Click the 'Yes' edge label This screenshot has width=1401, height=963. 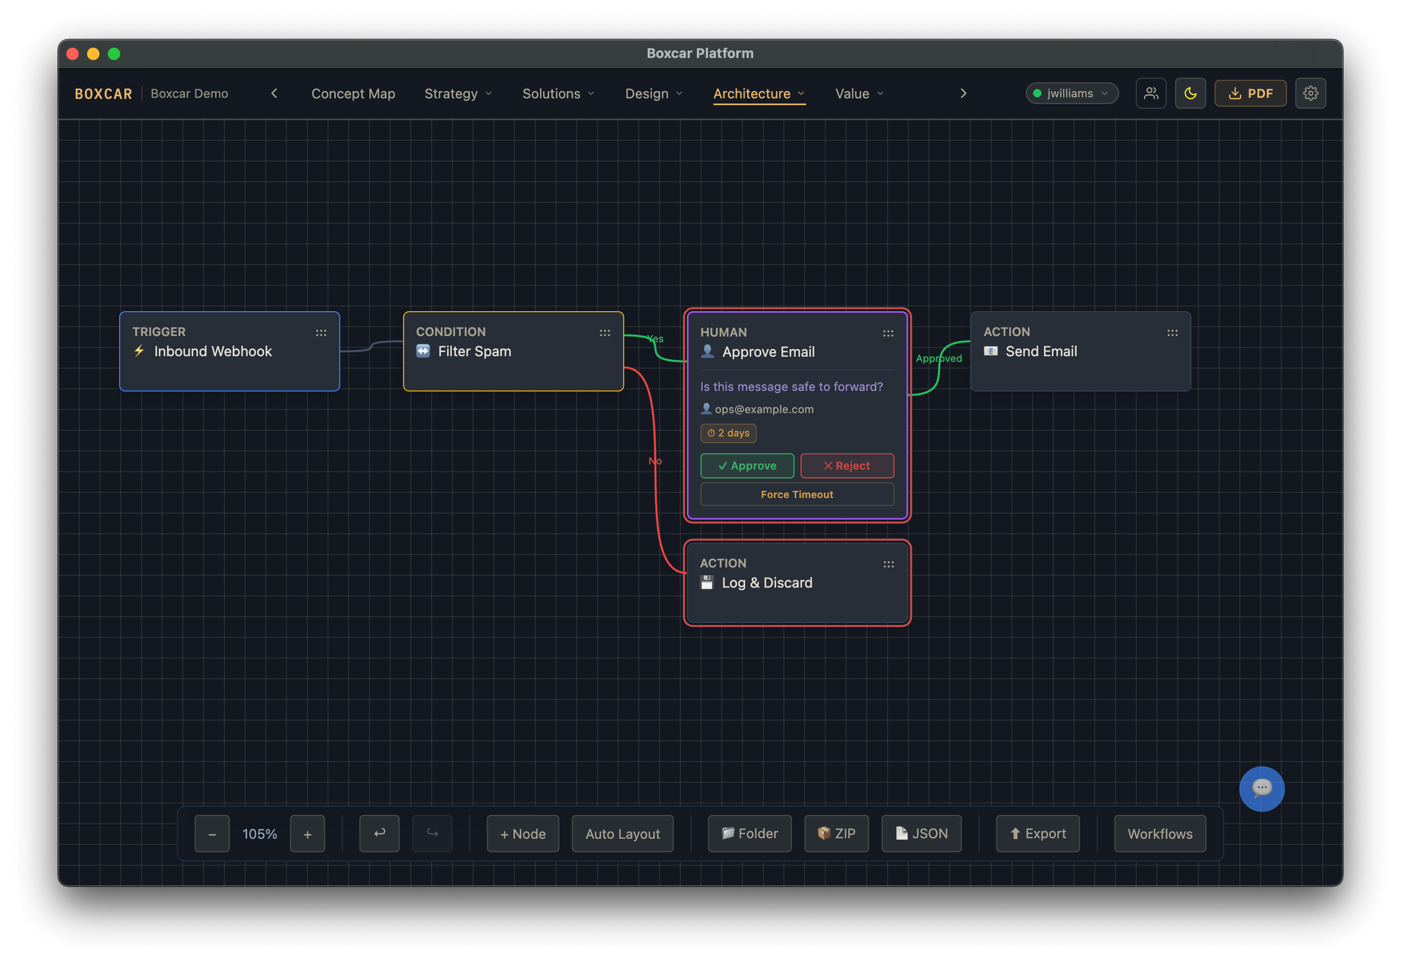[655, 339]
